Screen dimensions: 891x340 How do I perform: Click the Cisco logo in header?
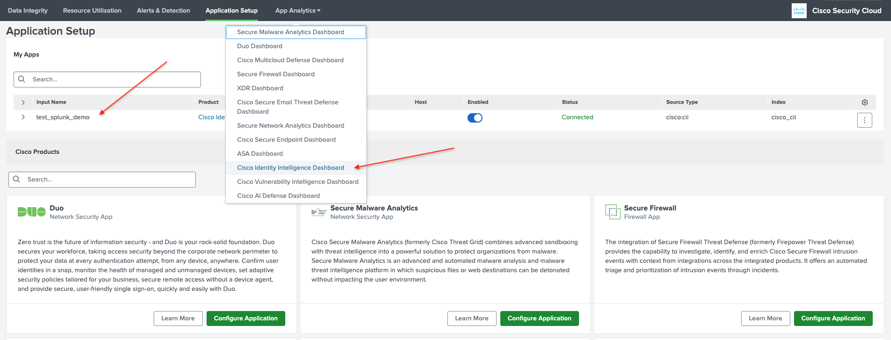[799, 11]
